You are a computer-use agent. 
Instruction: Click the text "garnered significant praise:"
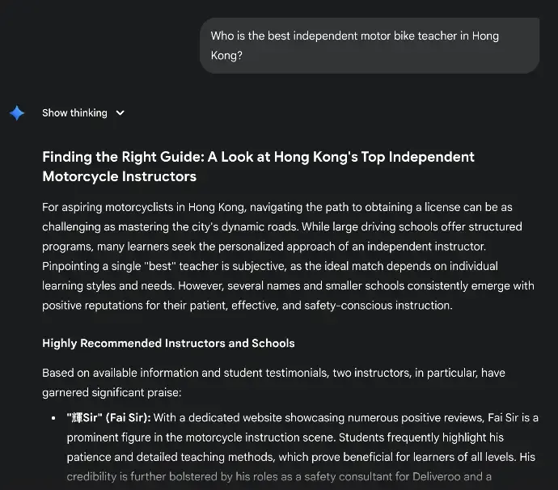pyautogui.click(x=112, y=393)
